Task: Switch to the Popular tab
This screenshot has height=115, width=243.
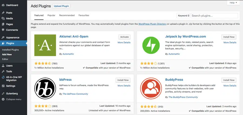Action: click(51, 15)
